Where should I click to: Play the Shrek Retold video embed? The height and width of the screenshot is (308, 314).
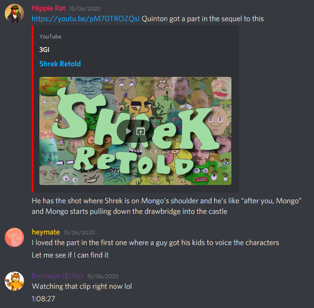[x=128, y=132]
